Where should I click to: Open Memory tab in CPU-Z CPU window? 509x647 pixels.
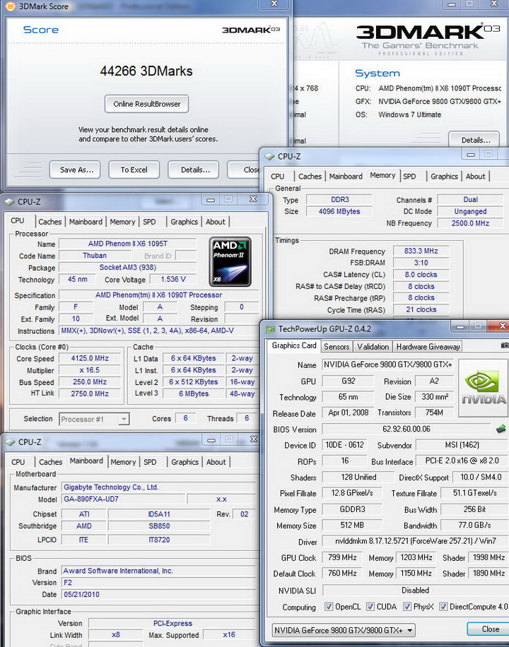(x=122, y=222)
